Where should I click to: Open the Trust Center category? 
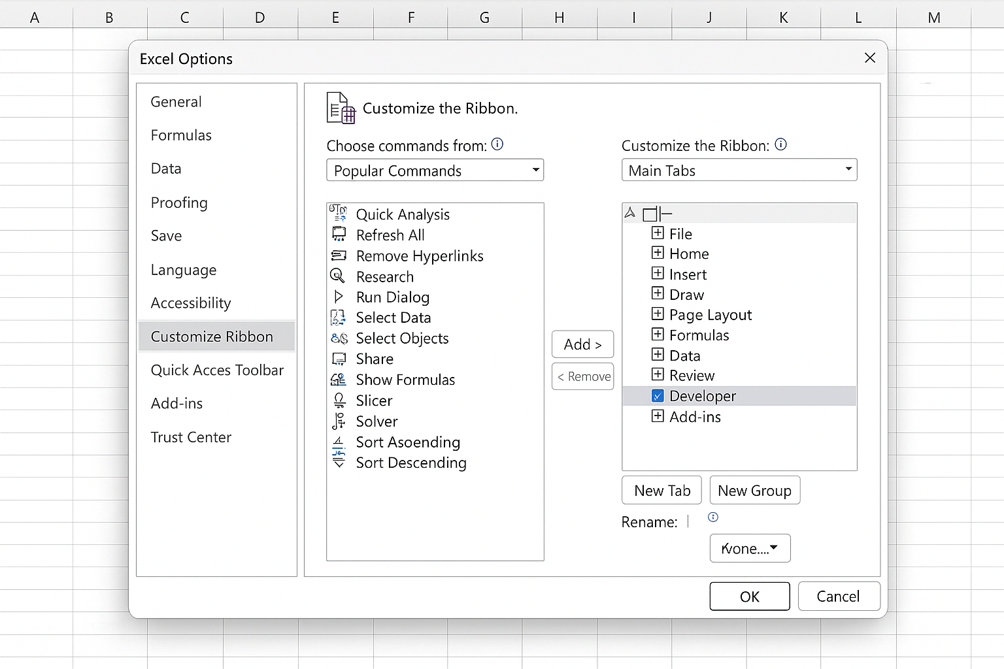click(x=216, y=437)
